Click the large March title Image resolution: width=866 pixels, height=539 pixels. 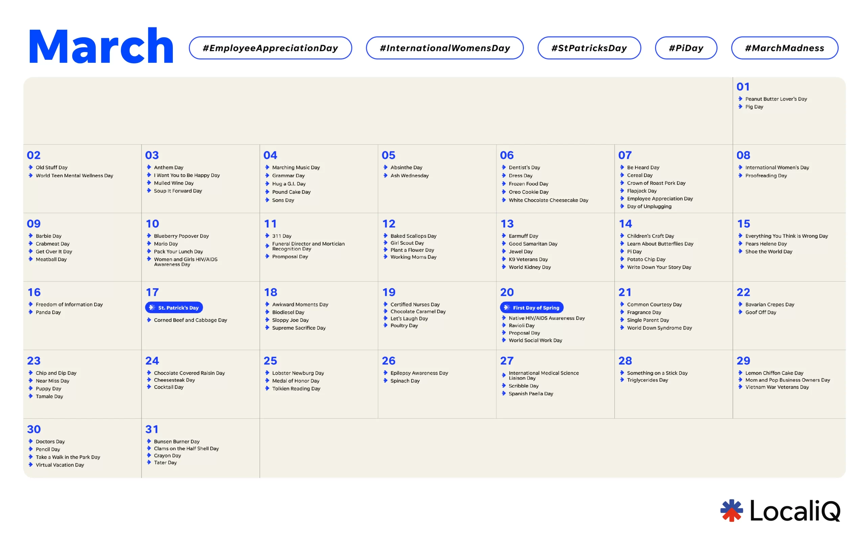pos(101,46)
